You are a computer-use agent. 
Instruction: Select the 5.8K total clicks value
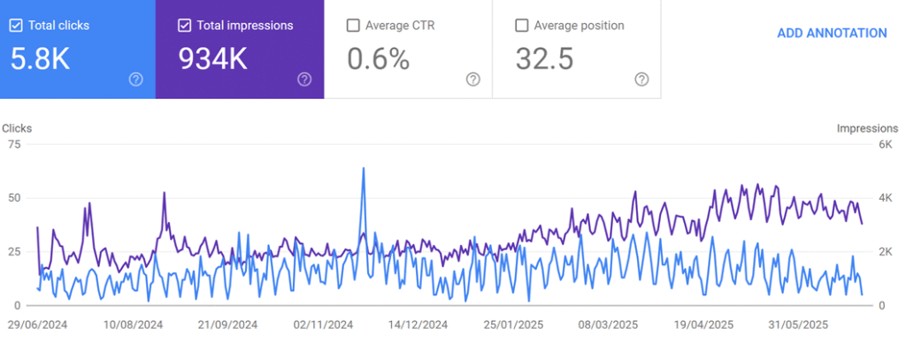click(x=41, y=59)
